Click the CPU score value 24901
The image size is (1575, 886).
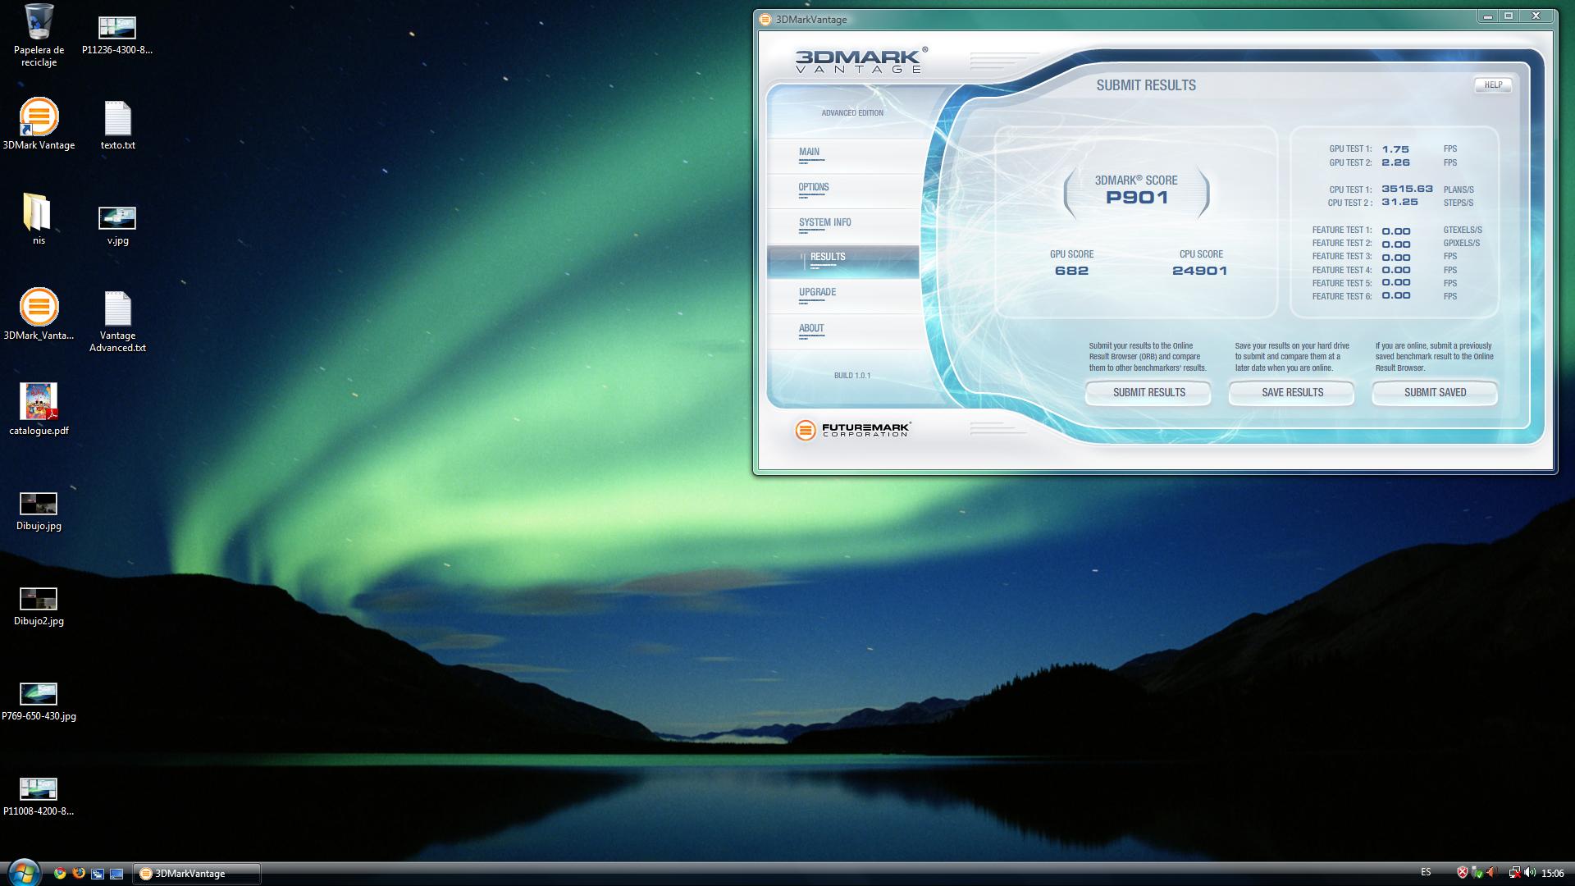(x=1200, y=271)
